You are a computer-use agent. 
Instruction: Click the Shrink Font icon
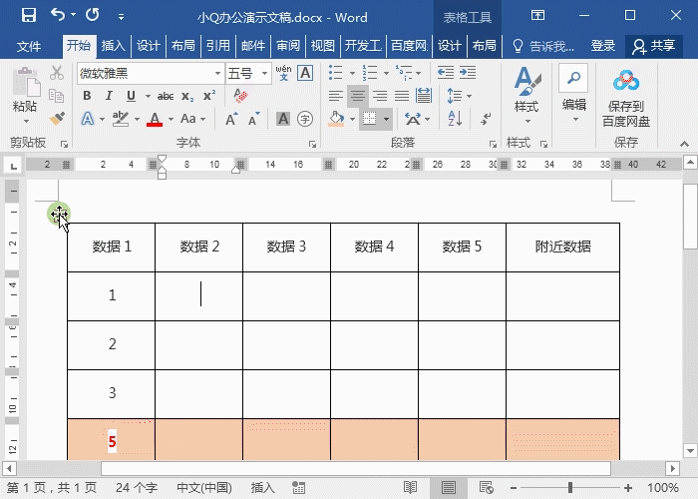[x=253, y=119]
